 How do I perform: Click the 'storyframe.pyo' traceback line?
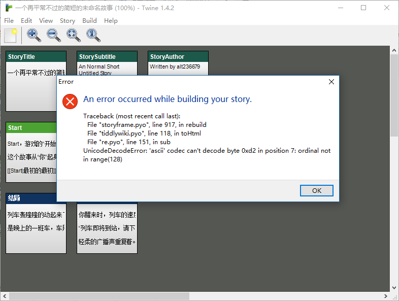point(147,125)
